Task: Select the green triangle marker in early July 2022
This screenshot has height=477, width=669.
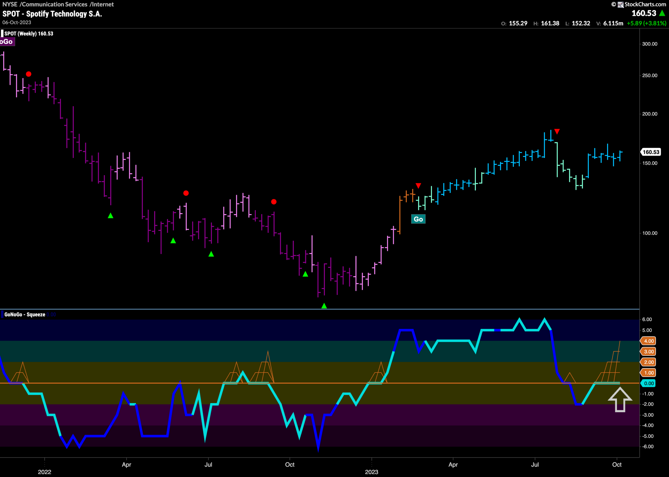Action: 211,254
